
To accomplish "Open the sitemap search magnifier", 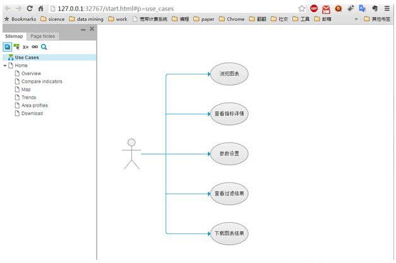I will (x=44, y=47).
